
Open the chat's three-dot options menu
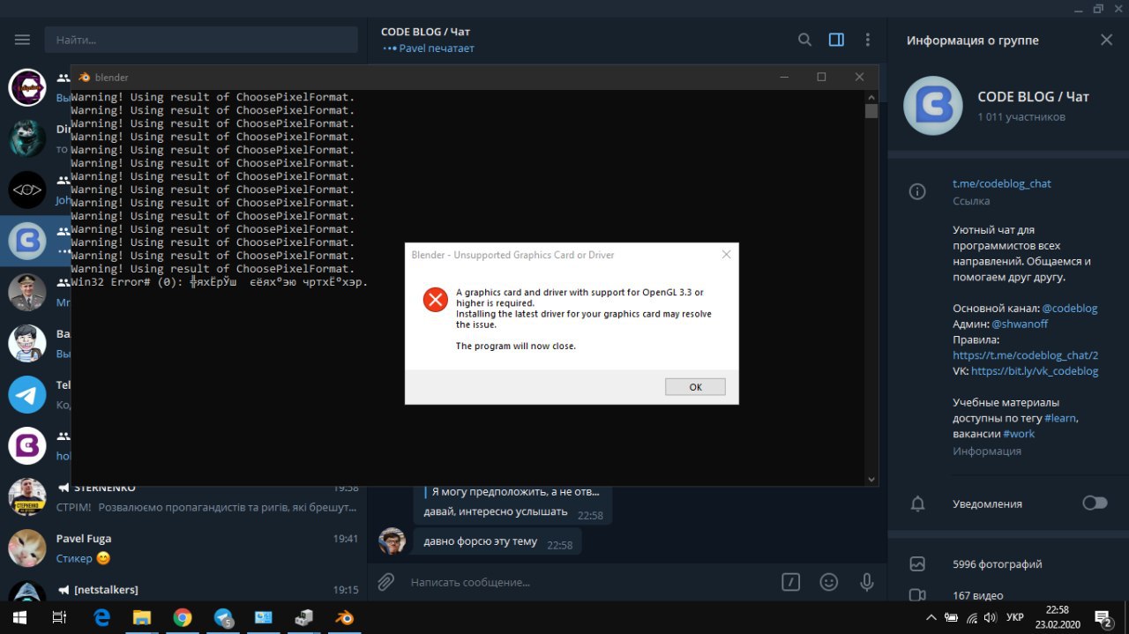pos(868,40)
